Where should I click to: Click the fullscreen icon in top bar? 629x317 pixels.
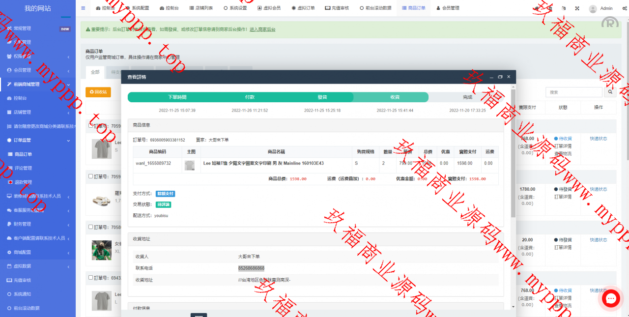click(x=577, y=8)
